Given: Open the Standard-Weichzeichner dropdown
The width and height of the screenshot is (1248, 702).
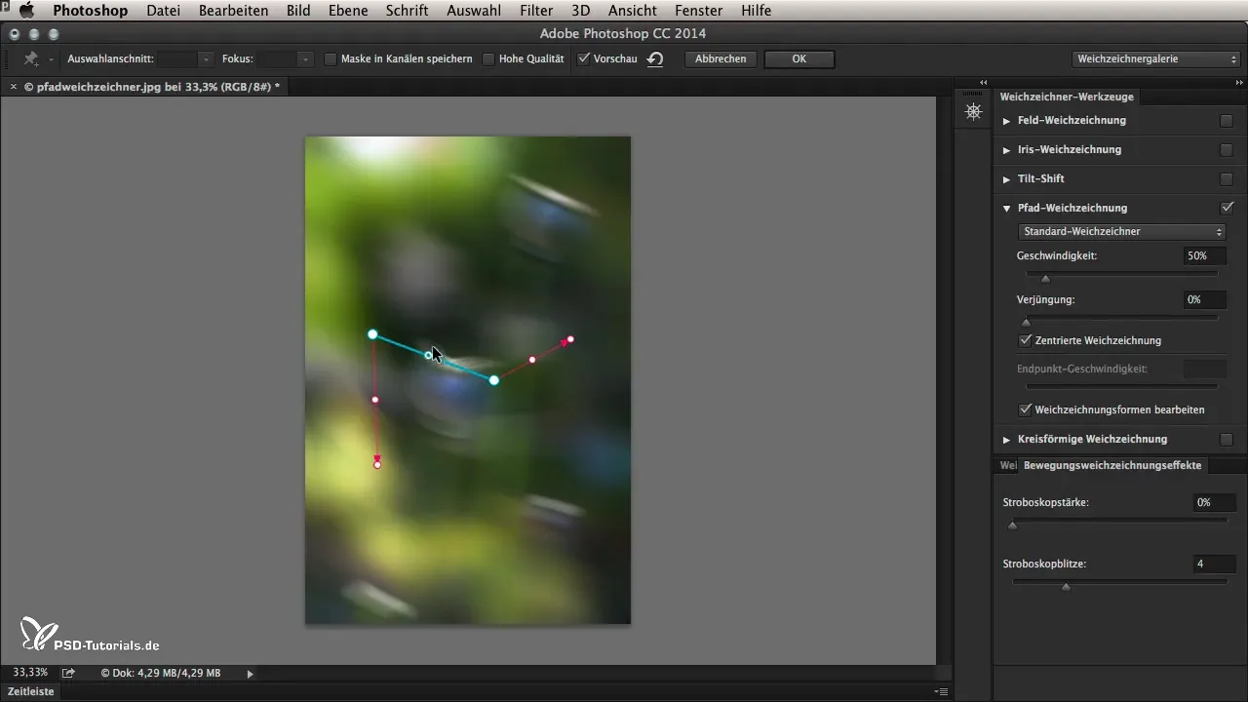Looking at the screenshot, I should (x=1121, y=232).
